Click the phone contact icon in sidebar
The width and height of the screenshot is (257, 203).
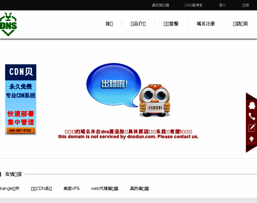tap(252, 116)
